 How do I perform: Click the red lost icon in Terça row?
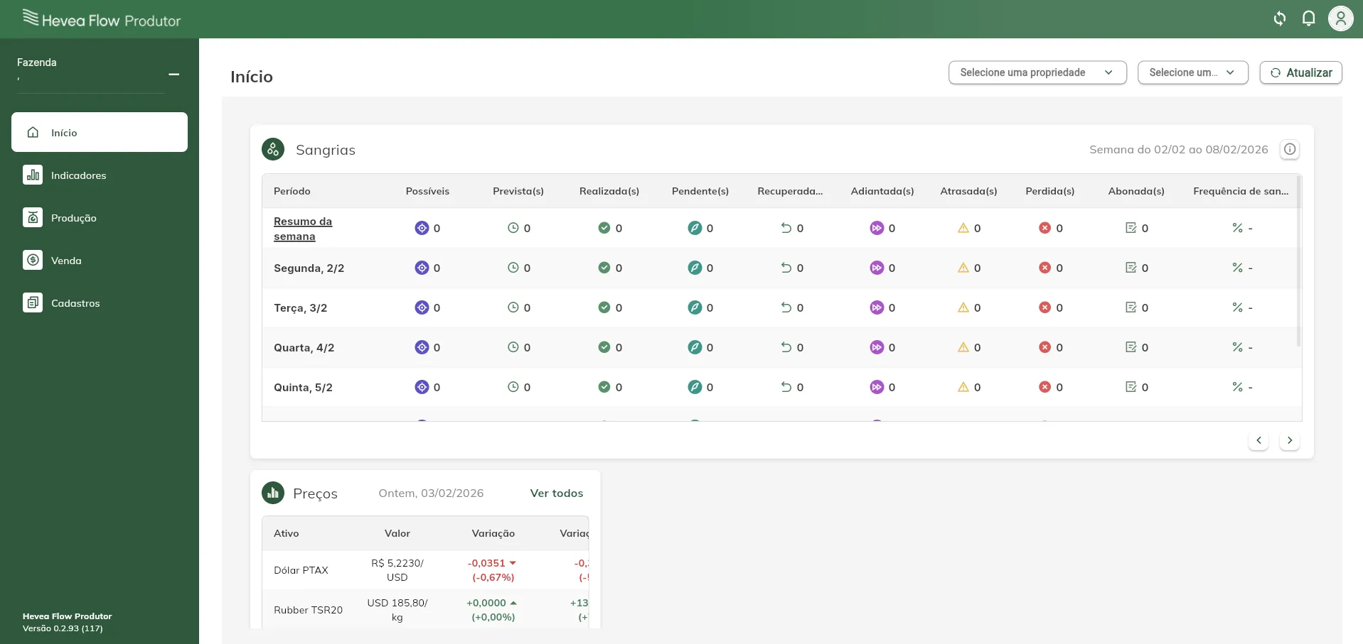[1044, 307]
